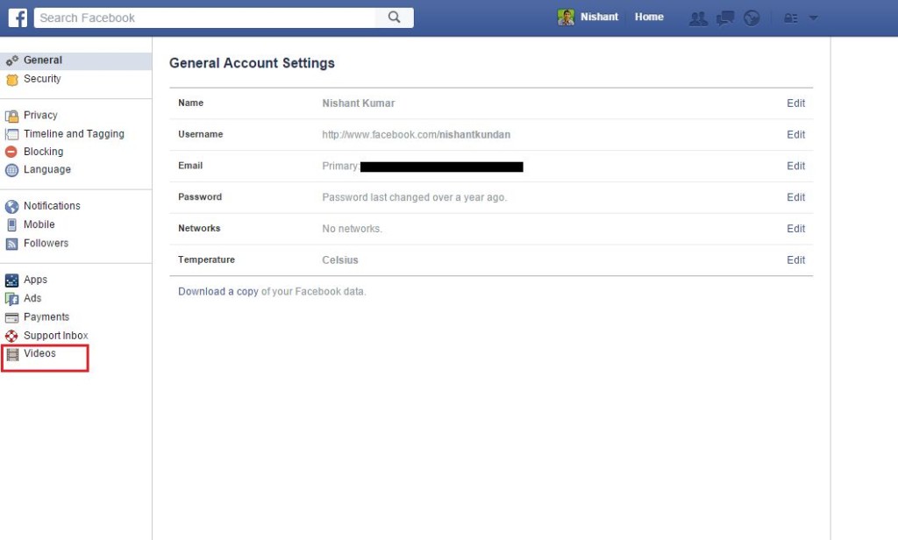The width and height of the screenshot is (898, 540).
Task: Open the messages icon in top bar
Action: tap(725, 18)
